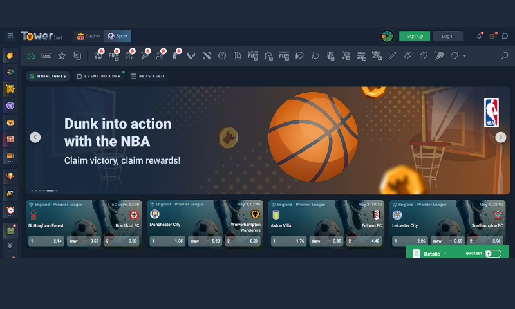Image resolution: width=515 pixels, height=309 pixels.
Task: Select the Counter-Strike soldier icon
Action: 176,55
